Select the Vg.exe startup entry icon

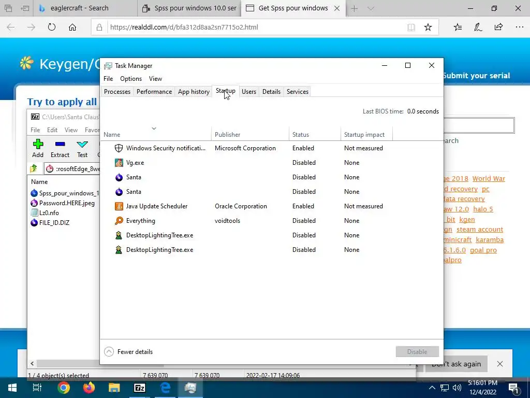pyautogui.click(x=119, y=163)
